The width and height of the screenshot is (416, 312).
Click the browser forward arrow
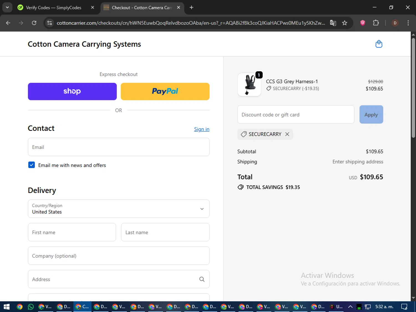21,23
